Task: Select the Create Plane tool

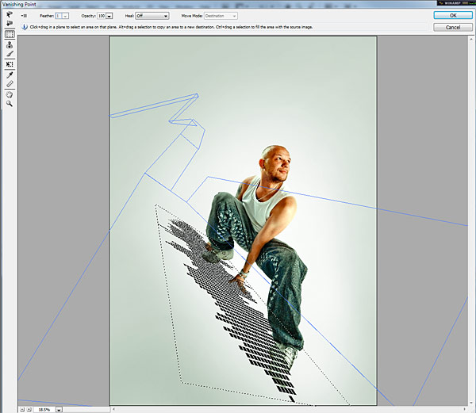Action: [10, 25]
